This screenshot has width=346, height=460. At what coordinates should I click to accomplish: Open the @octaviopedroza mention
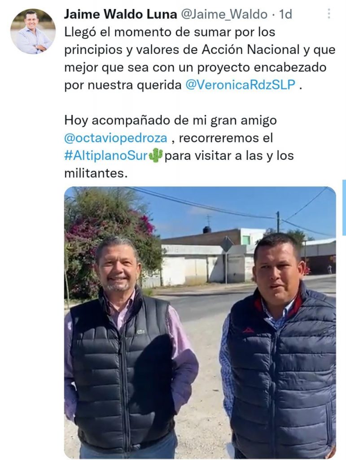[116, 138]
